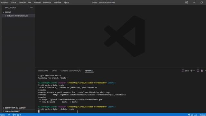Click the GitHub pull request URL in terminal
Screen dimensions: 206x116
coord(89,95)
